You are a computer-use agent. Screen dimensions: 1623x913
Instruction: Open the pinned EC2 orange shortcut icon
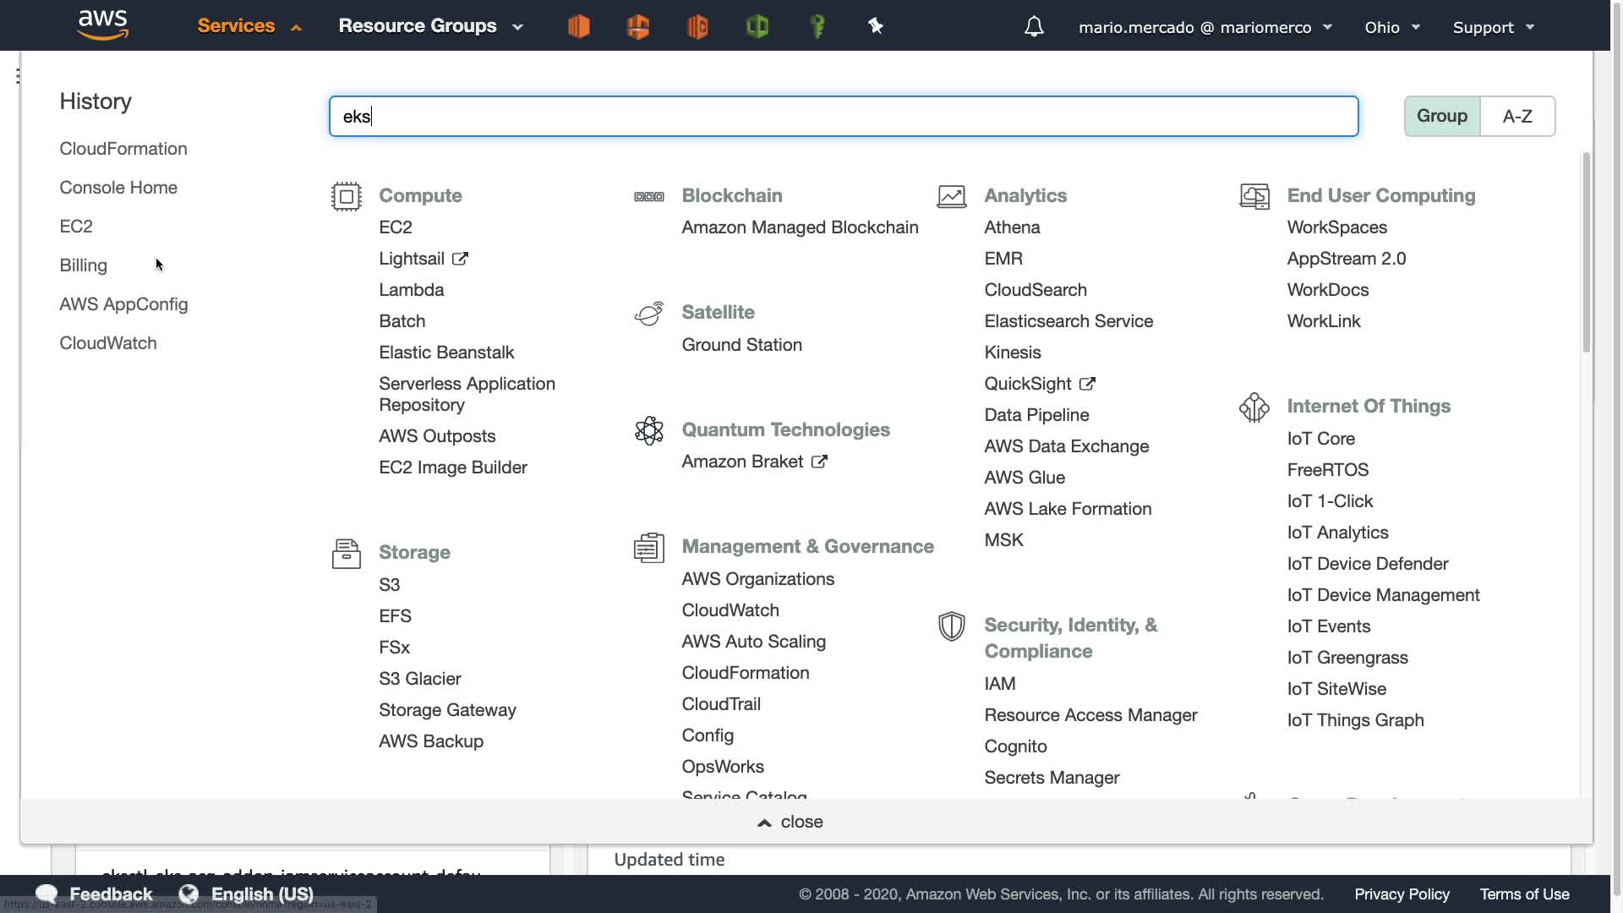click(579, 27)
